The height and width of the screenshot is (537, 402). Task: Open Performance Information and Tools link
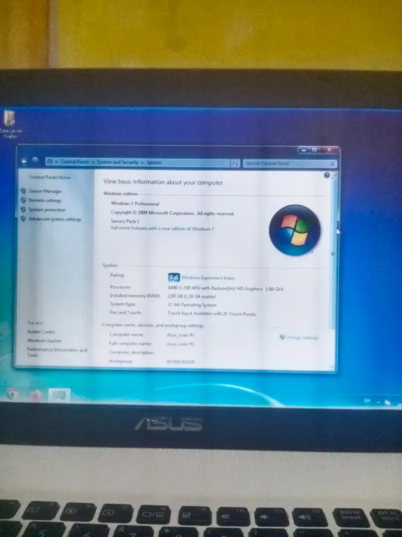coord(57,352)
